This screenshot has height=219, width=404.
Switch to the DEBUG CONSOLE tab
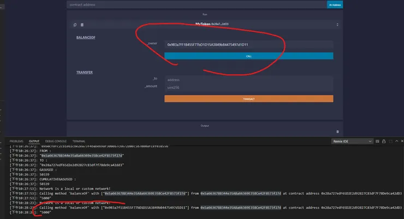tap(56, 141)
